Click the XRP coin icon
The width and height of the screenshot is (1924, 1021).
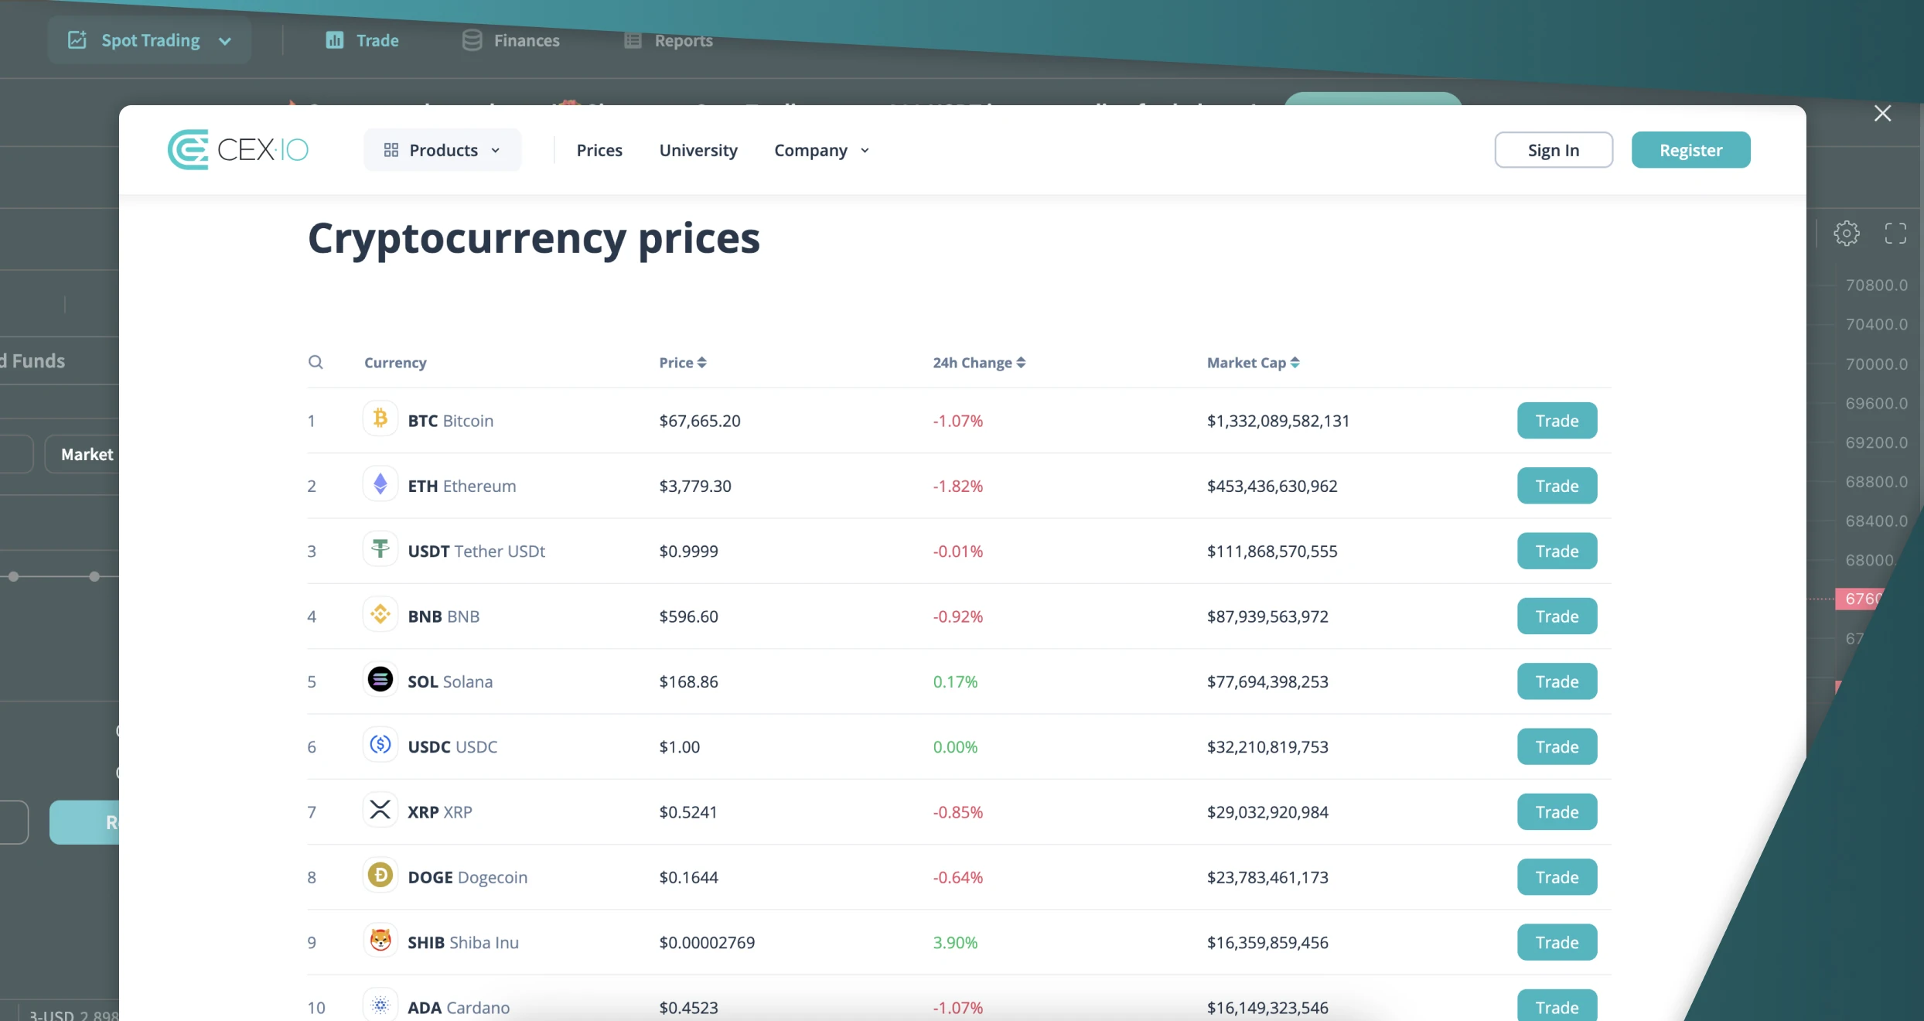[380, 810]
